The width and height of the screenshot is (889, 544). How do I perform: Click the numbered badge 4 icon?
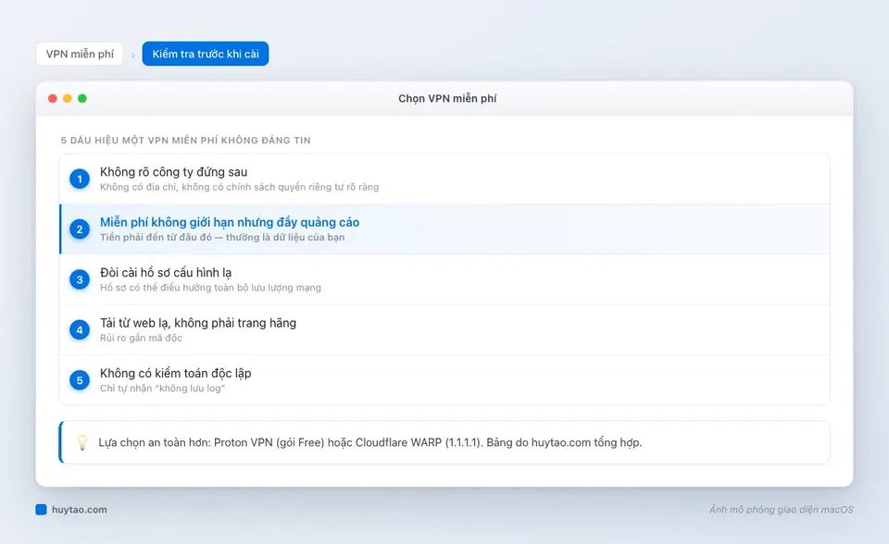[x=80, y=329]
